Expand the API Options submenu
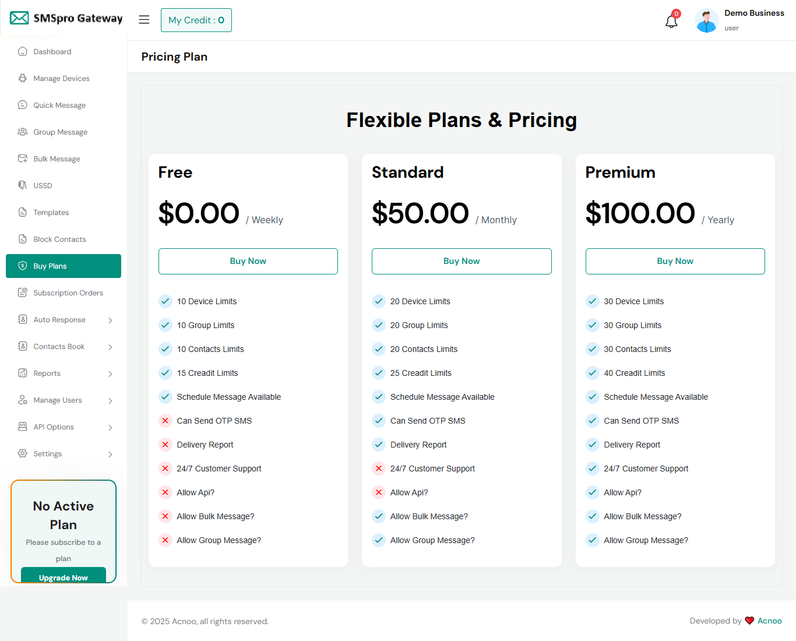Viewport: 796px width, 641px height. [110, 427]
